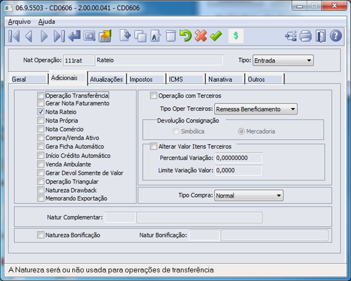Image resolution: width=351 pixels, height=281 pixels.
Task: Open the Ajuda menu
Action: click(47, 22)
